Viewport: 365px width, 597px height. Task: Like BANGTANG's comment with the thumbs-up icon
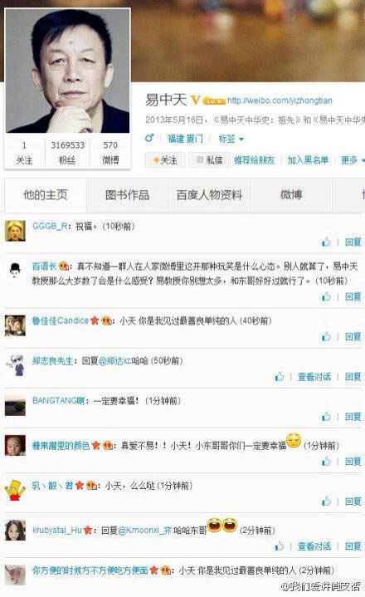tap(326, 417)
